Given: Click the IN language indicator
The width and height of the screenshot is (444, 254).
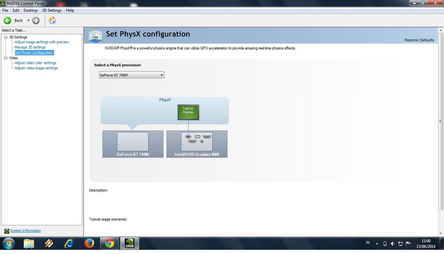Looking at the screenshot, I should click(368, 243).
